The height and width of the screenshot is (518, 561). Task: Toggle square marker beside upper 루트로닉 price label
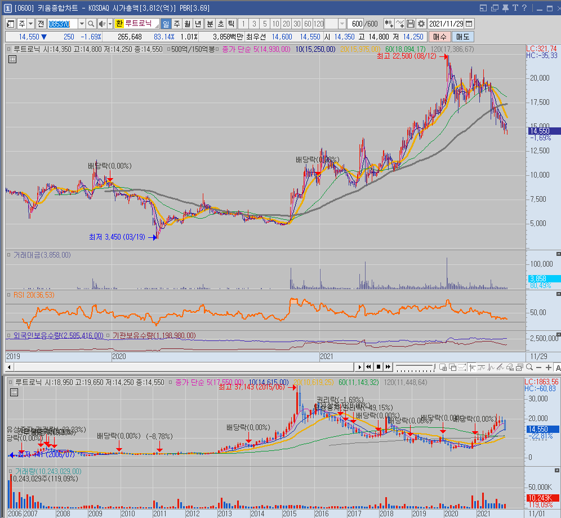pos(9,50)
